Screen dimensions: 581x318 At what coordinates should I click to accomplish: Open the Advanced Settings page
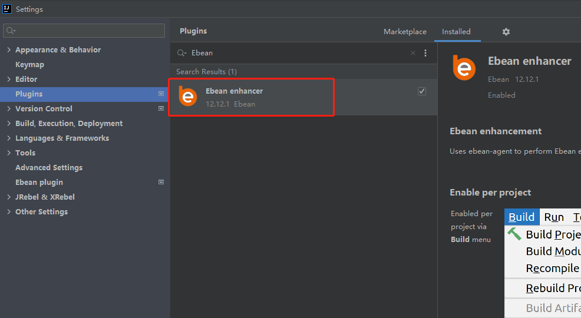[49, 168]
